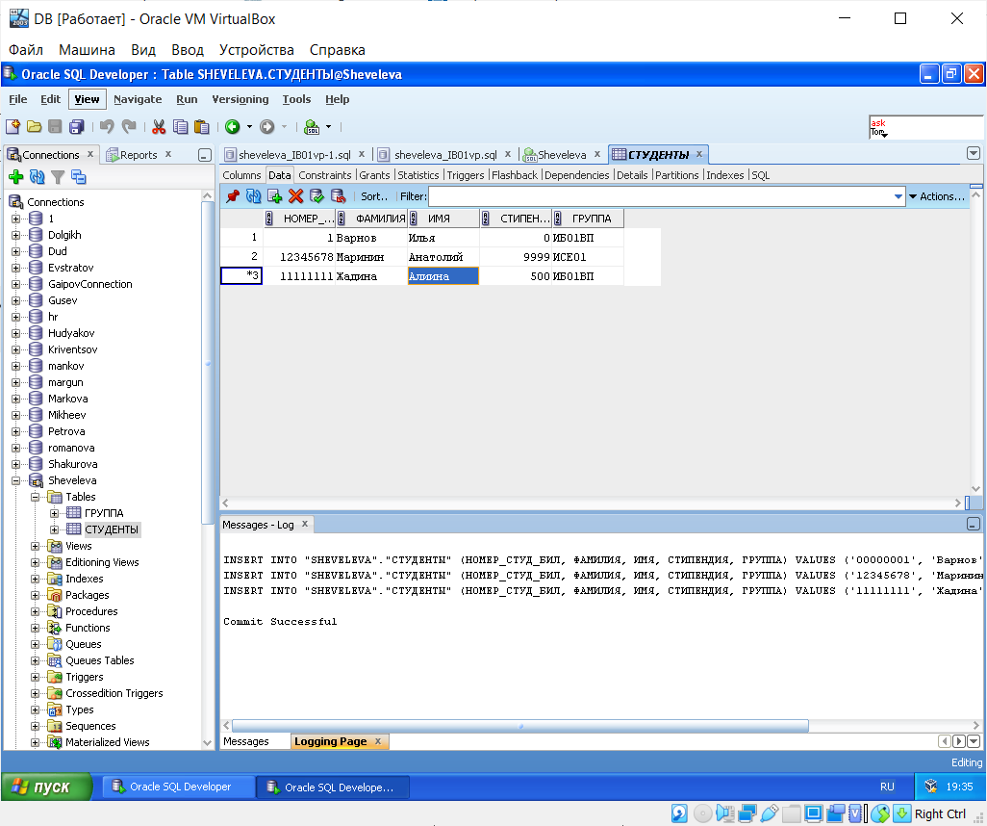Expand the Views folder node
987x826 pixels.
click(36, 546)
